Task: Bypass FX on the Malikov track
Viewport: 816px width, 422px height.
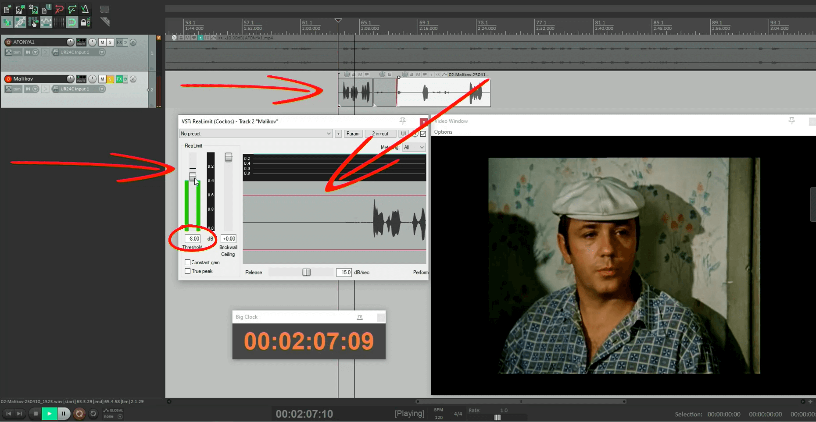Action: [x=125, y=79]
